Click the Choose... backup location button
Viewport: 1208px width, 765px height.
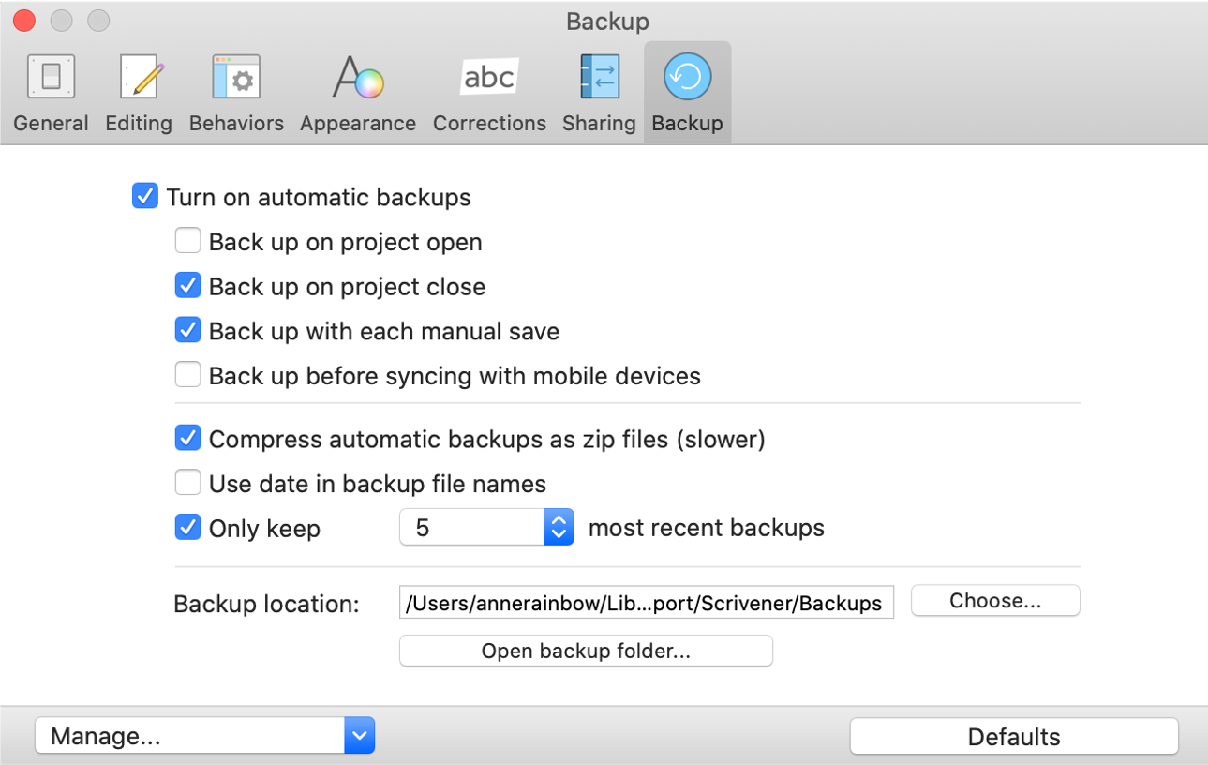coord(995,601)
